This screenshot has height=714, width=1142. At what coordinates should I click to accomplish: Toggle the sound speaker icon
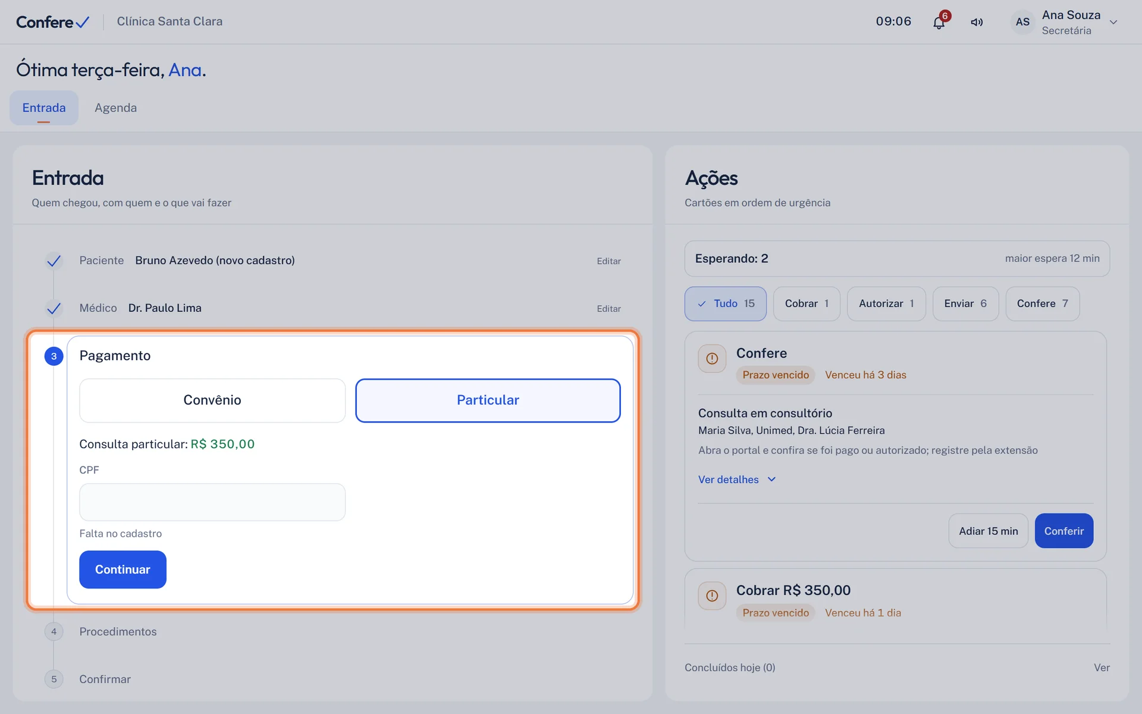[x=977, y=22]
